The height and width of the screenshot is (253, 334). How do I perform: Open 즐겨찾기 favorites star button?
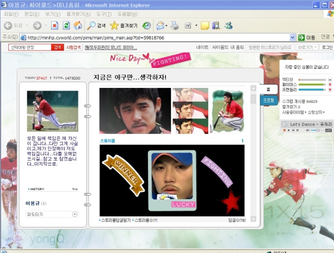click(123, 26)
